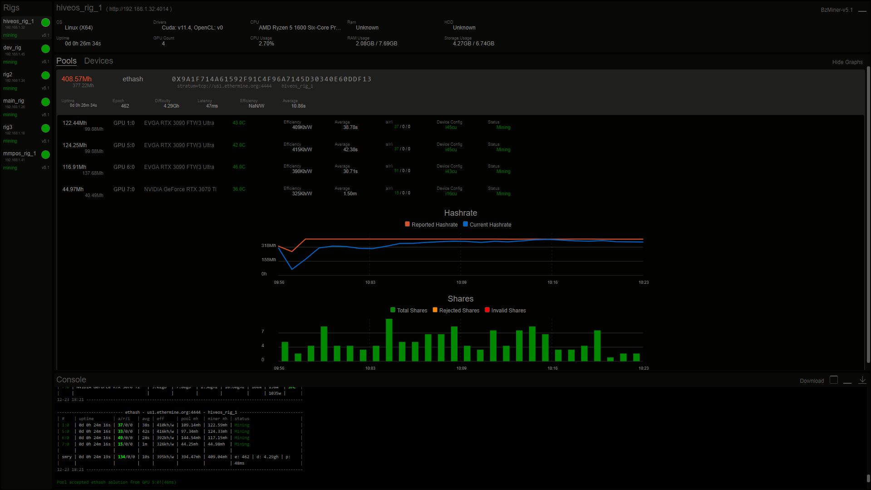Screen dimensions: 871x490
Task: Click green status dot for mmpos_rig_1
Action: pos(45,155)
